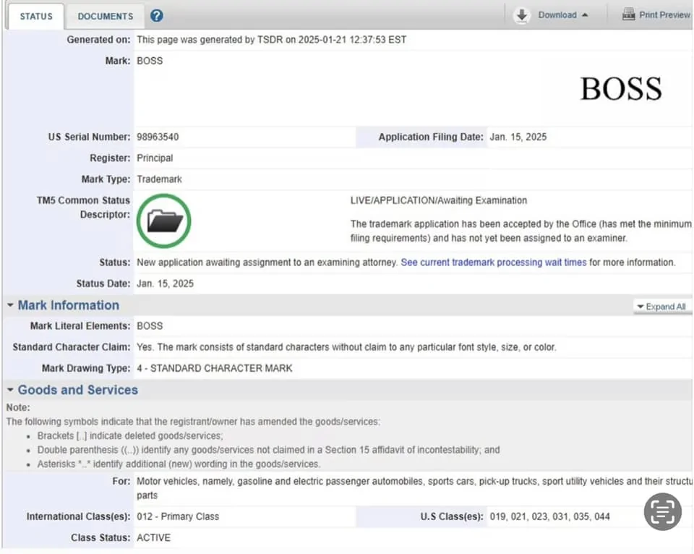Click the Download arrow icon
This screenshot has height=554, width=694.
pos(522,15)
